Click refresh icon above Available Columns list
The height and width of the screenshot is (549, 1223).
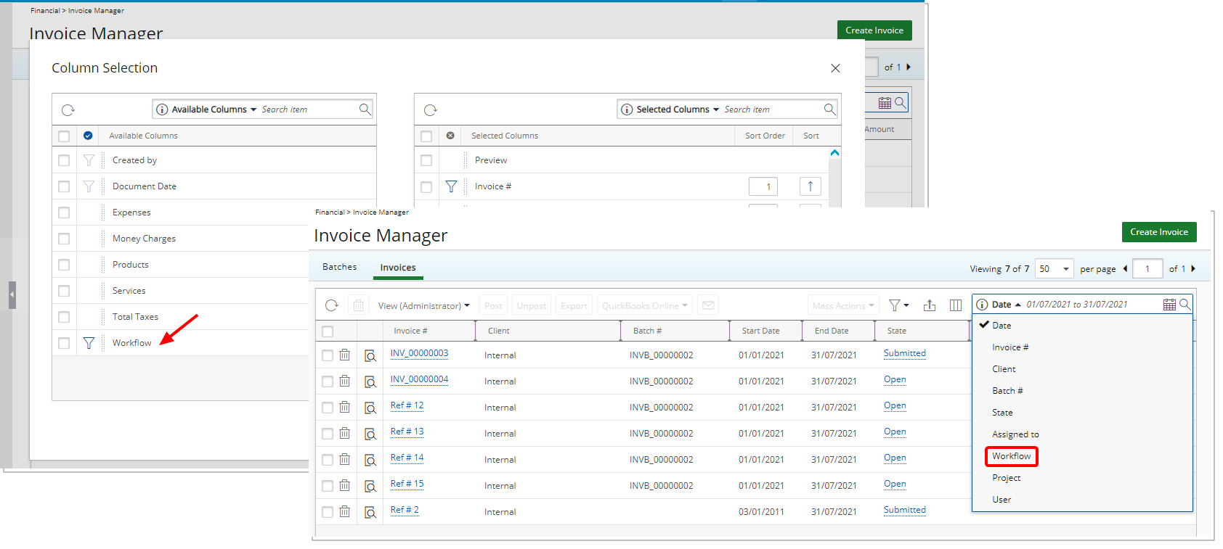pyautogui.click(x=68, y=110)
